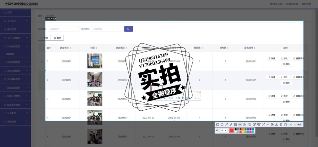The image size is (318, 147).
Task: Undo the last screenshot annotation
Action: [250, 125]
